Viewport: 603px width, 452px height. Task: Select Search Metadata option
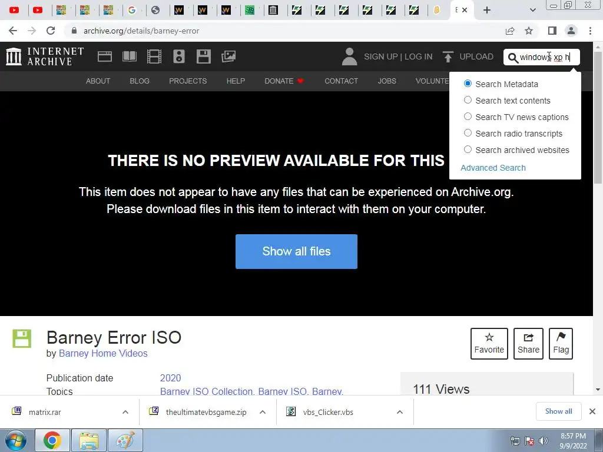click(x=468, y=84)
